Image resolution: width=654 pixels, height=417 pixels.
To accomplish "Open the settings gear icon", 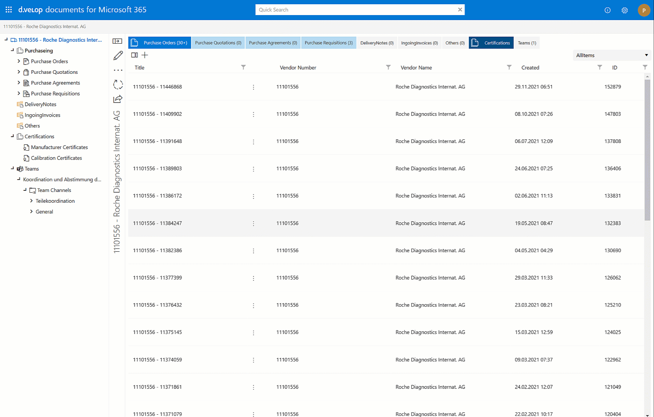I will tap(624, 10).
